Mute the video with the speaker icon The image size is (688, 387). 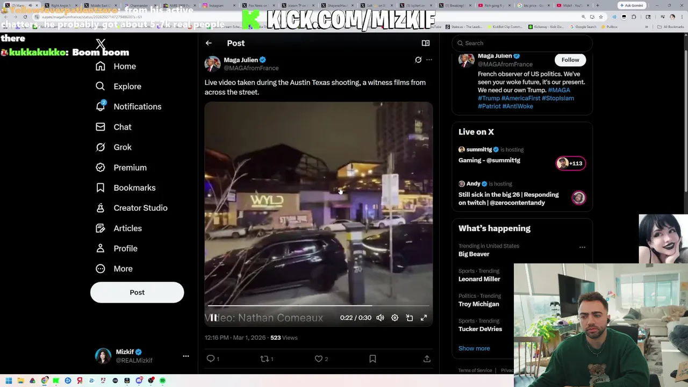(x=380, y=318)
